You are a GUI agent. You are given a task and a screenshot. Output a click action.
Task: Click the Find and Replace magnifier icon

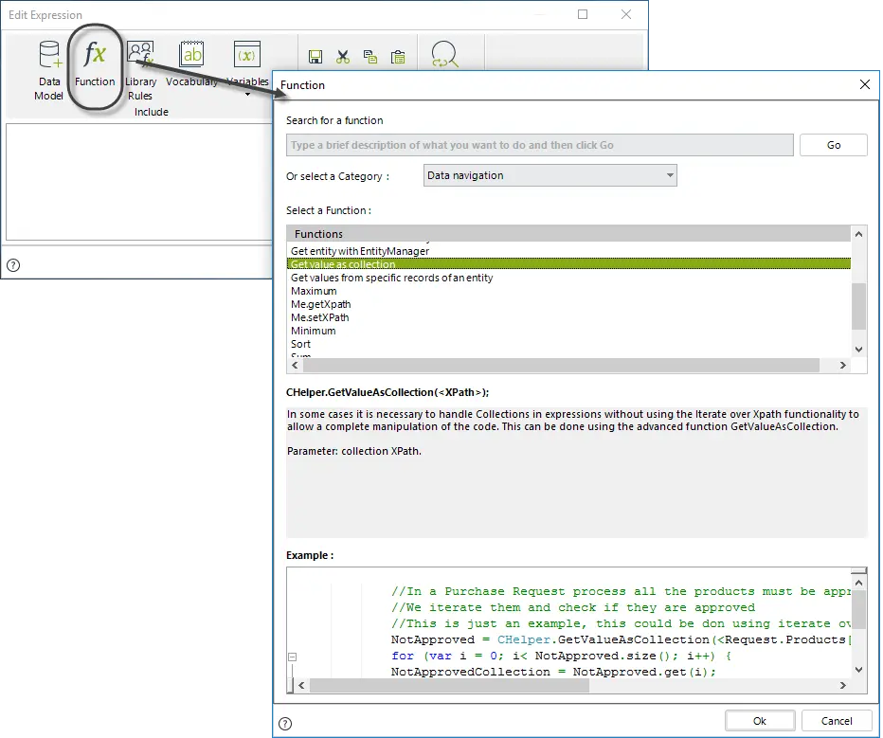444,55
